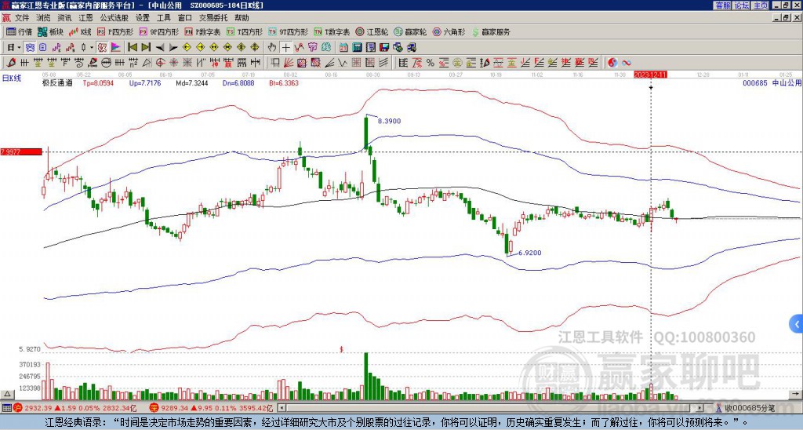This screenshot has height=430, width=803.
Task: Select the hand pan tool
Action: pyautogui.click(x=272, y=48)
